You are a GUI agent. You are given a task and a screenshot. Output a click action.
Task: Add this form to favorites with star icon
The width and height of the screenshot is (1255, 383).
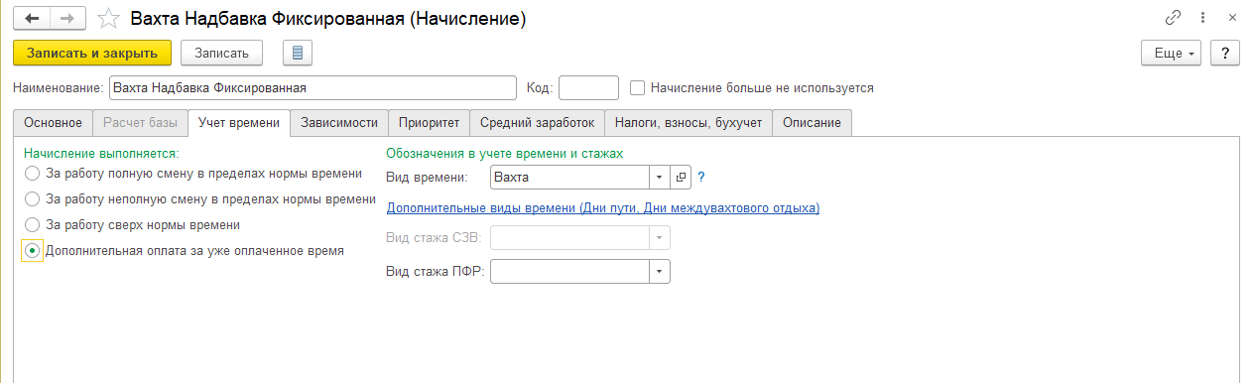pos(111,19)
